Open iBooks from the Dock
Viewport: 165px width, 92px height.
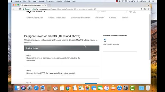pos(113,88)
